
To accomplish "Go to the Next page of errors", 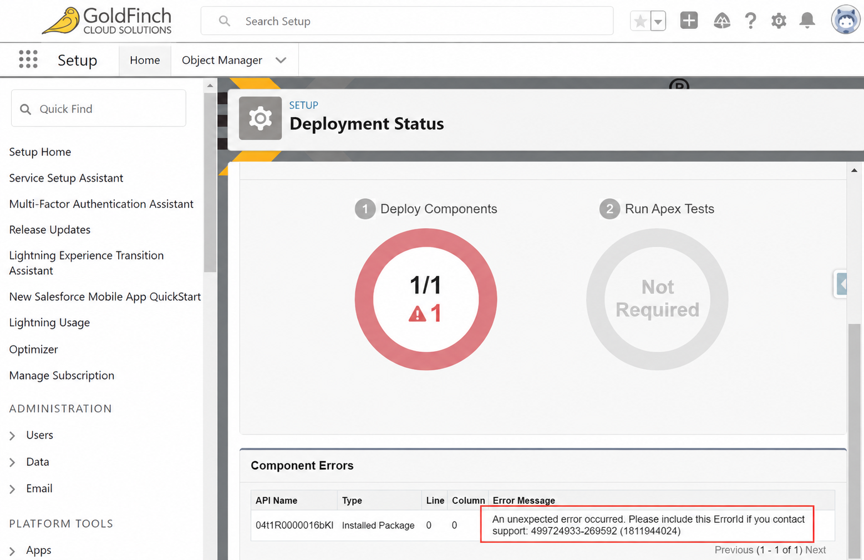I will (x=815, y=550).
